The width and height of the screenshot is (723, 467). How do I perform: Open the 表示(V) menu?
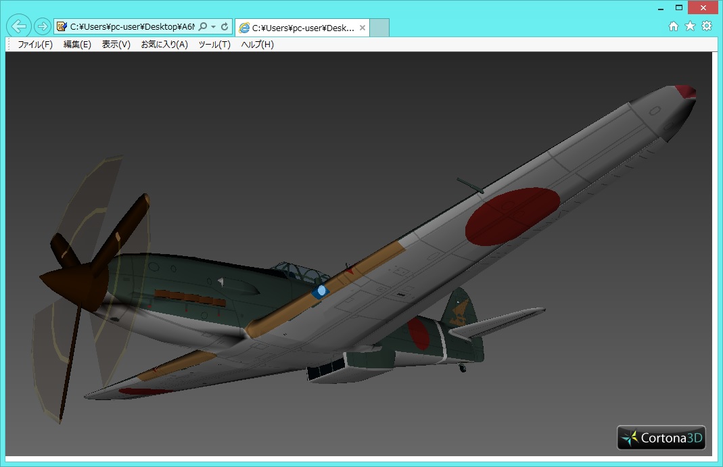click(116, 45)
